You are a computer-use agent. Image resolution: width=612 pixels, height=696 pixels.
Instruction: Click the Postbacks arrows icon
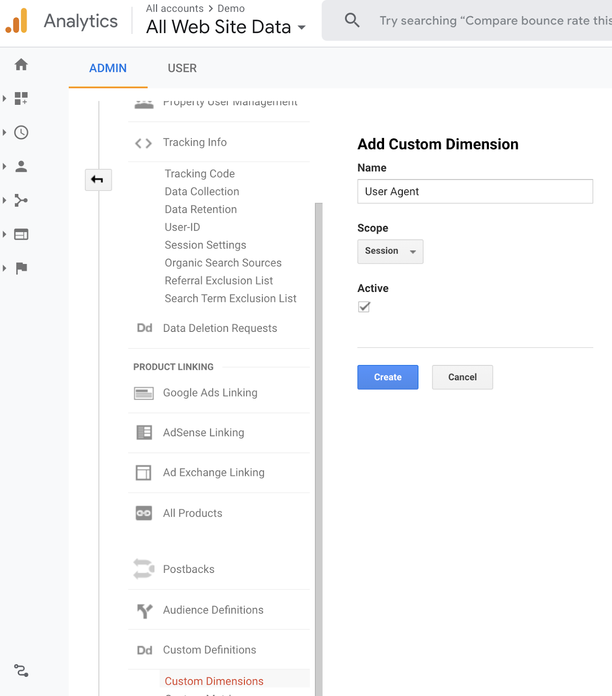[144, 569]
